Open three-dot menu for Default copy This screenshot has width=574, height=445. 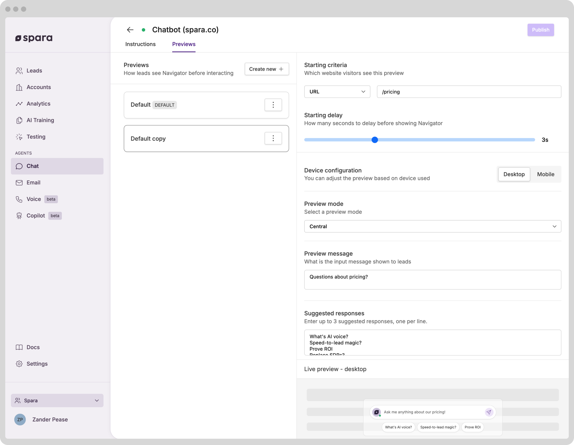[x=273, y=138]
